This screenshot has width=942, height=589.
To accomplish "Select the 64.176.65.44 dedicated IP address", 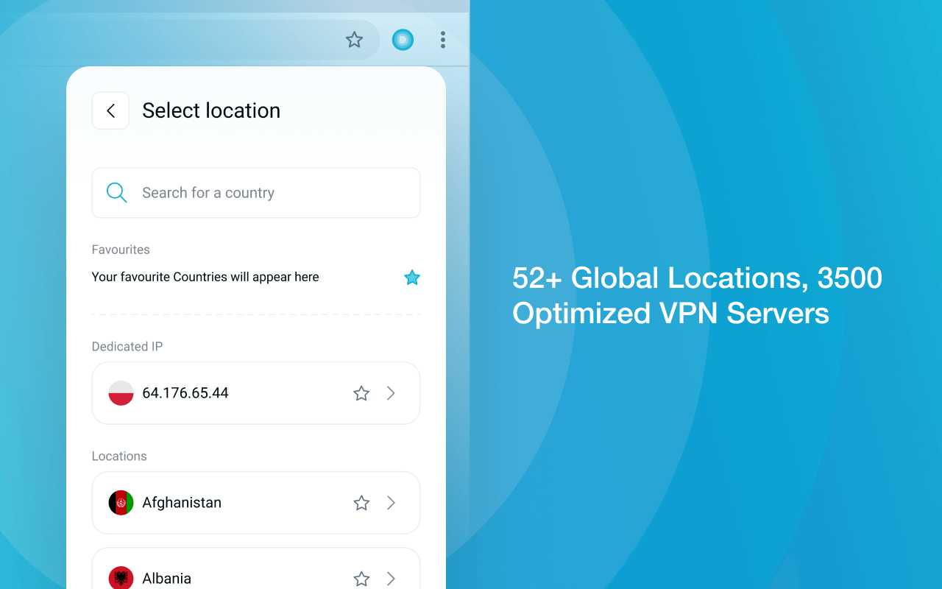I will tap(185, 393).
